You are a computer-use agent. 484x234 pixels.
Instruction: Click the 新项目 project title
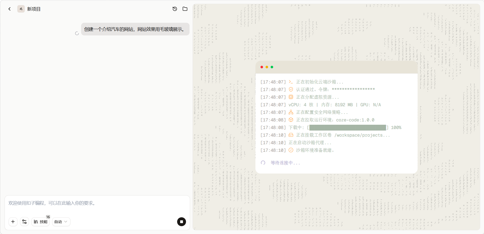(x=34, y=9)
